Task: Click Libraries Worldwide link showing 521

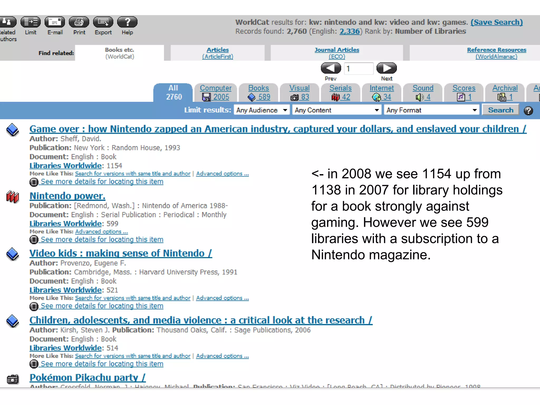Action: point(65,290)
